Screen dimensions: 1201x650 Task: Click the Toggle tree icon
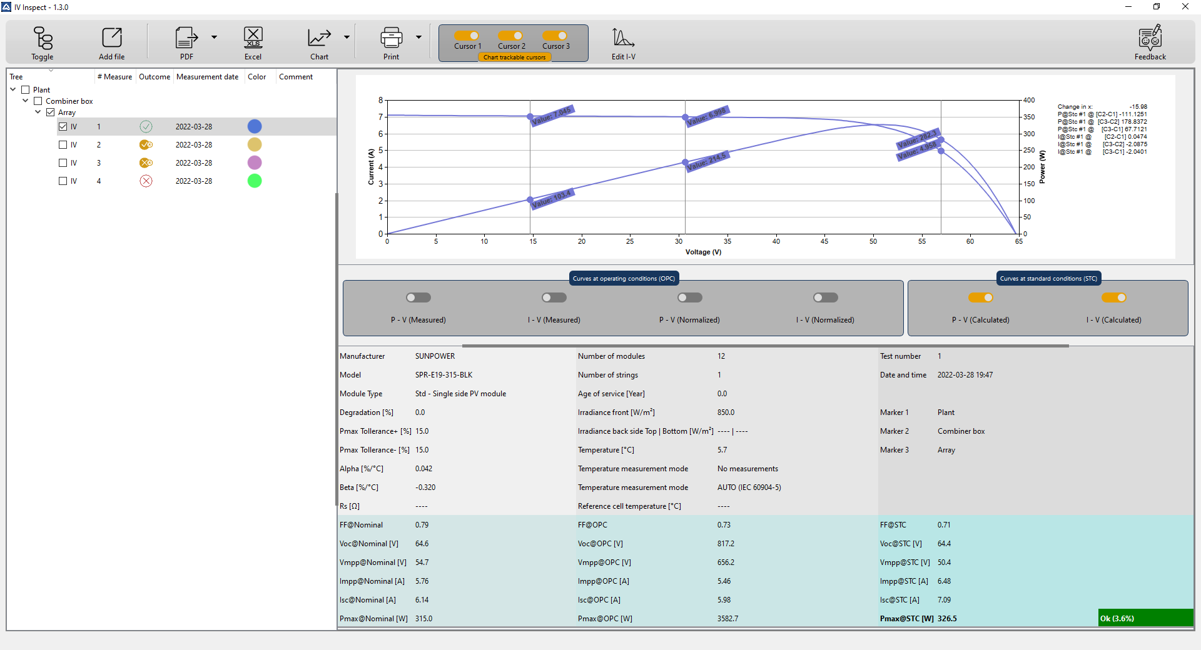pyautogui.click(x=43, y=39)
